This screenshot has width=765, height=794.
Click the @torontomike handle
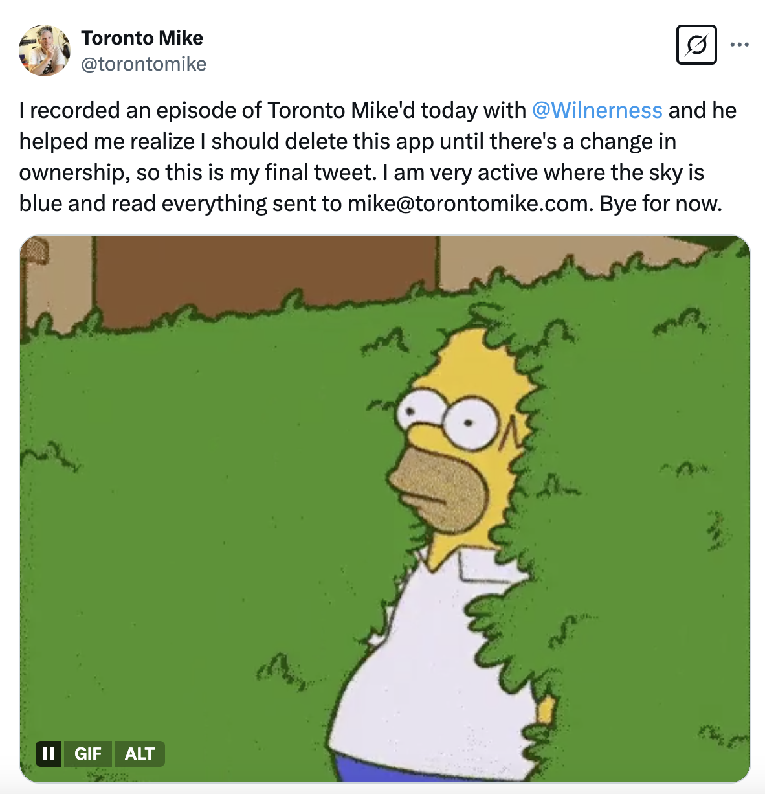(x=144, y=63)
